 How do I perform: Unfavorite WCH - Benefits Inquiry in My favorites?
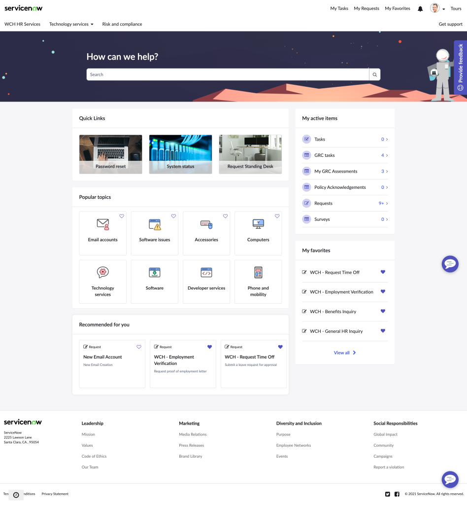[383, 311]
